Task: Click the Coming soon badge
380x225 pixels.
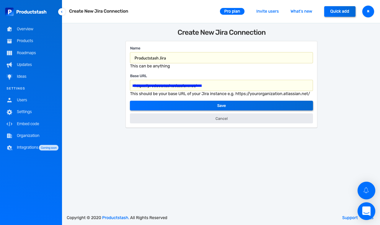Action: (49, 148)
